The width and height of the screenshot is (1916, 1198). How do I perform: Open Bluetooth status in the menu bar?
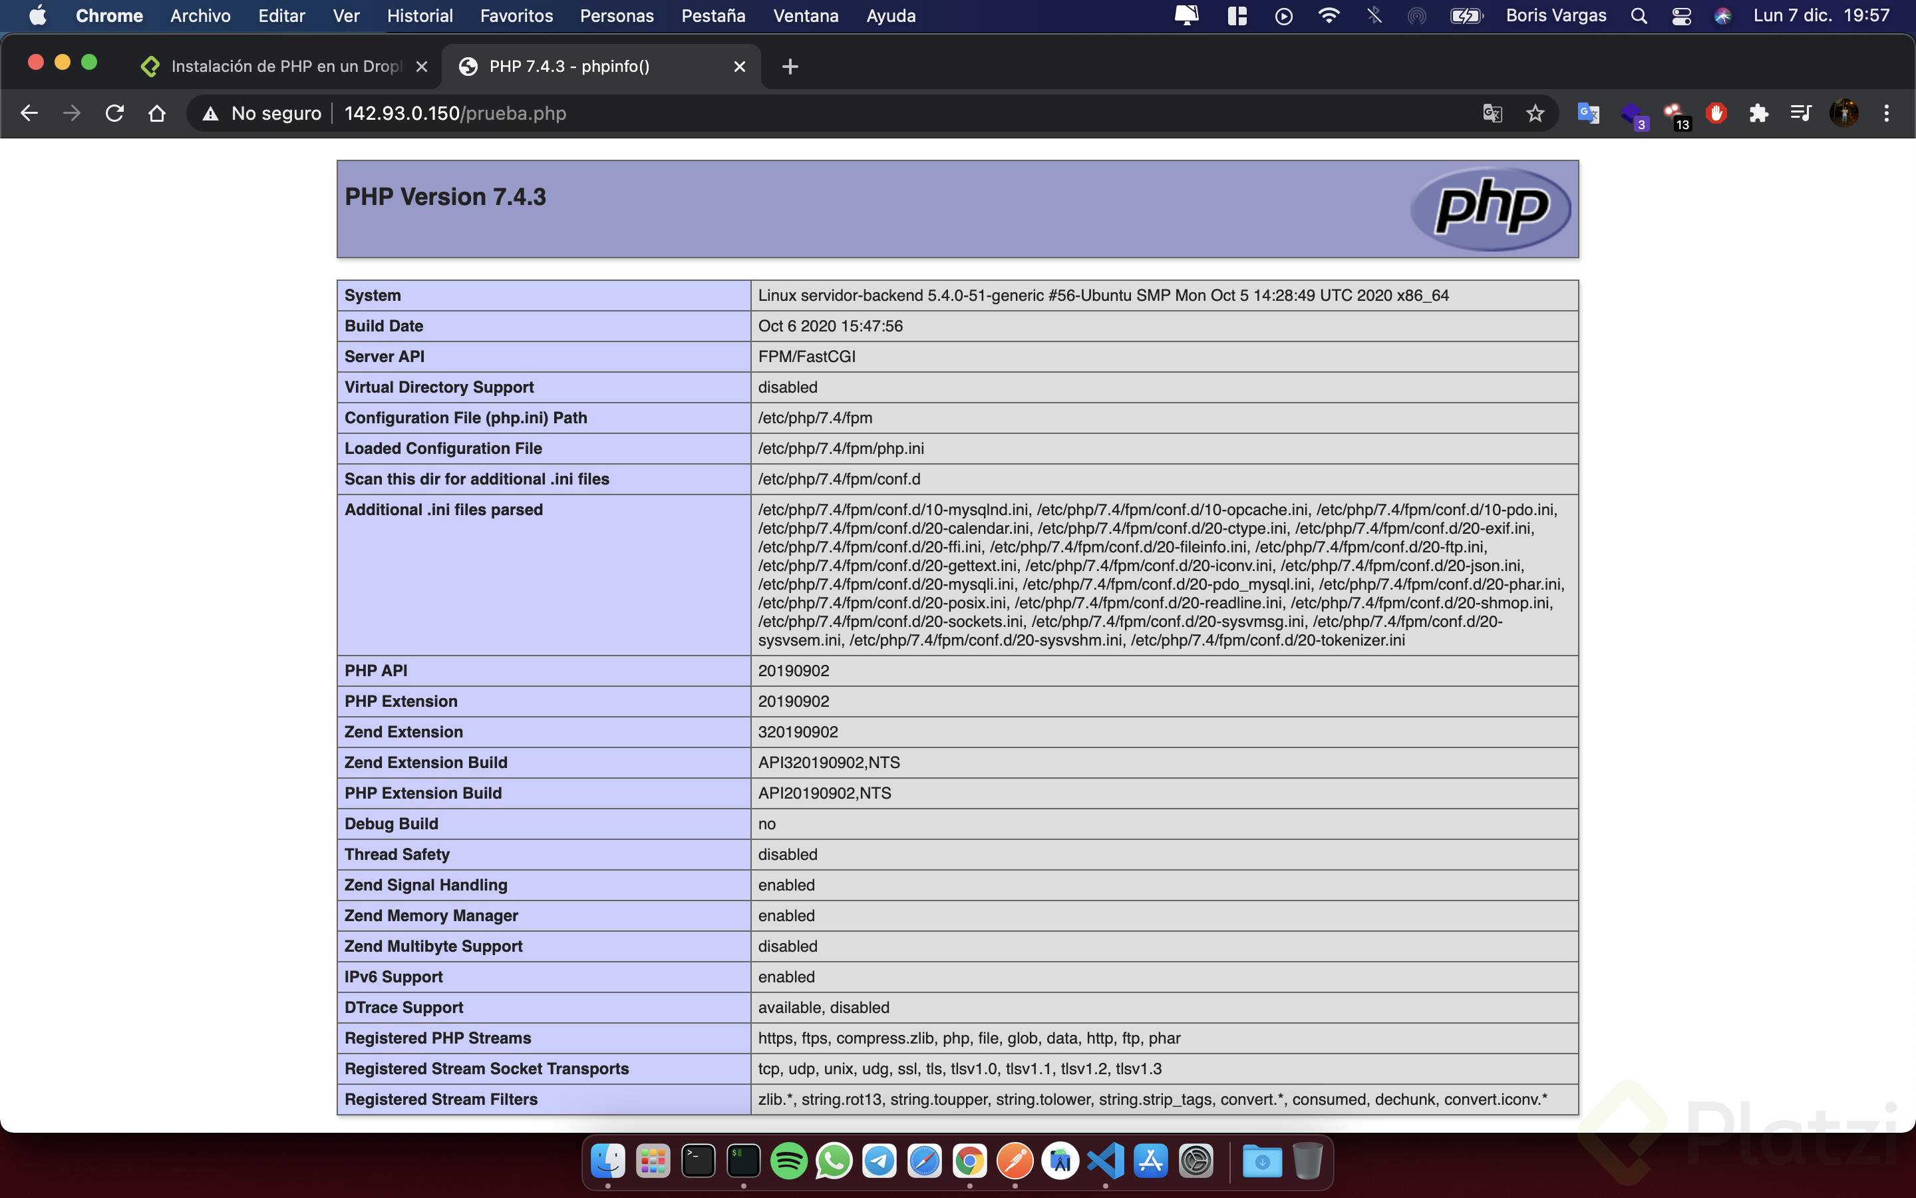coord(1374,15)
